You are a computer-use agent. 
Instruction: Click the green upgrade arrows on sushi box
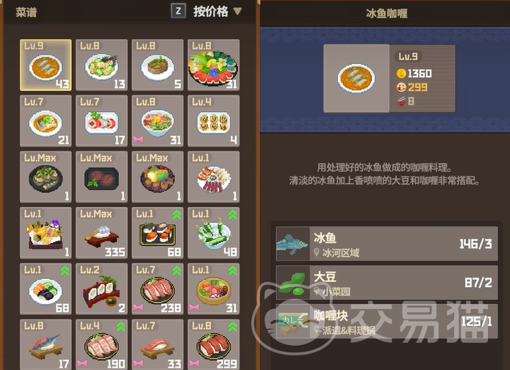[x=176, y=214]
